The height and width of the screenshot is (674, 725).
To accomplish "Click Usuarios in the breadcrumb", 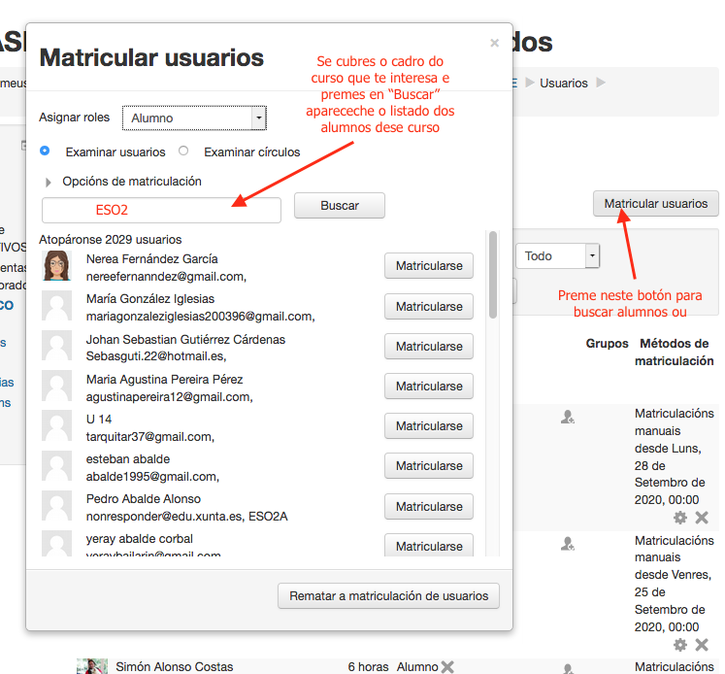I will tap(563, 84).
